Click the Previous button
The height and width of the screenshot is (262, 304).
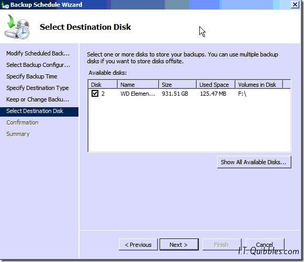coord(138,245)
